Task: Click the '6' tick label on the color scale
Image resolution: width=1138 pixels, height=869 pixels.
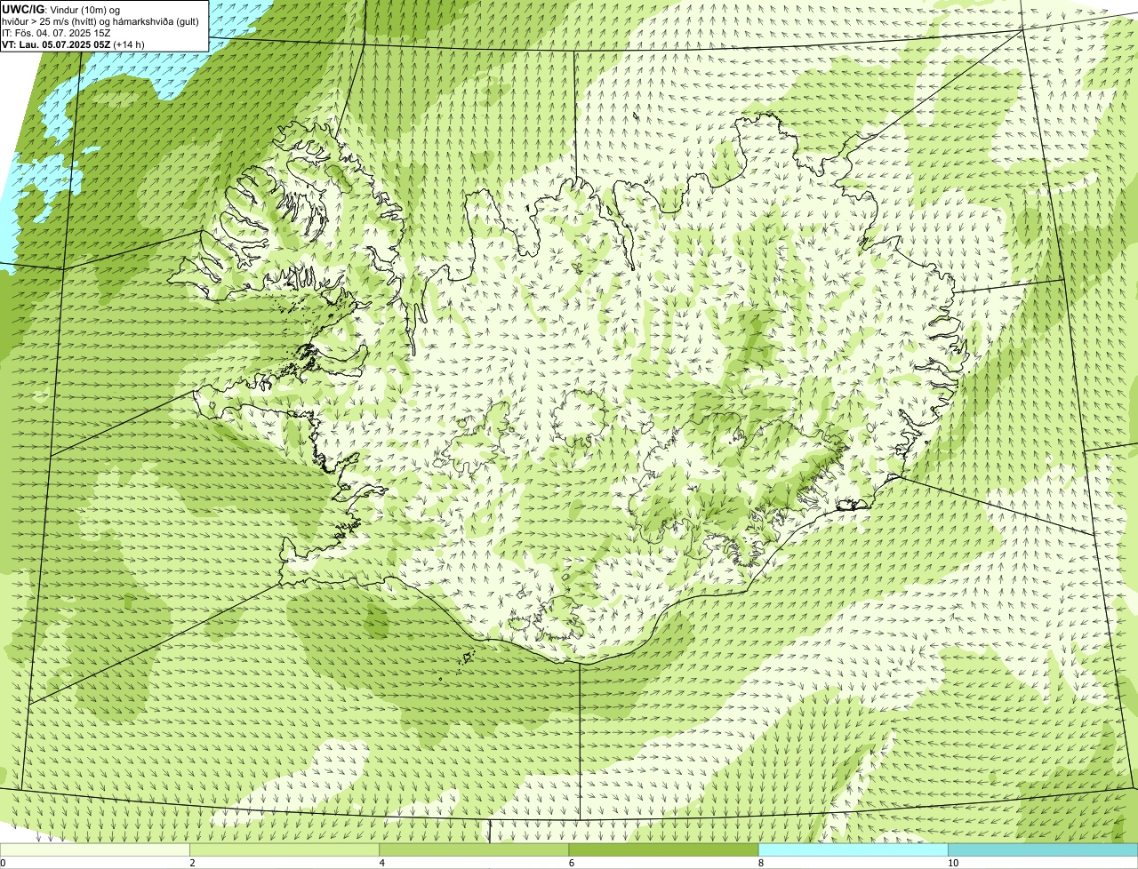Action: pos(571,863)
